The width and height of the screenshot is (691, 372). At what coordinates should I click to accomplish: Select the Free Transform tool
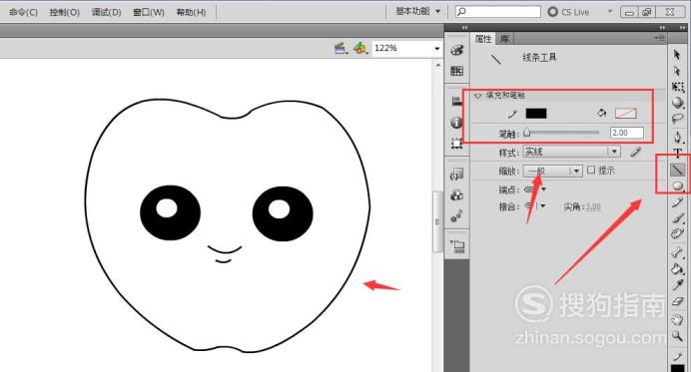coord(678,87)
